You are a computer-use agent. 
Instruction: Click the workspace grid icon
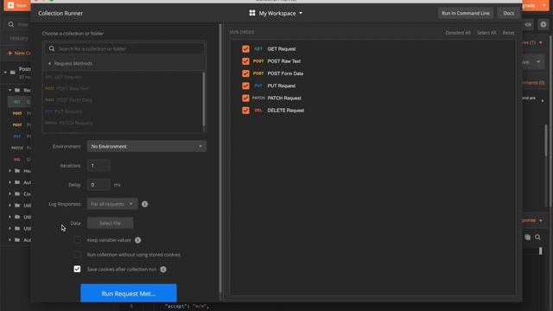coord(252,13)
